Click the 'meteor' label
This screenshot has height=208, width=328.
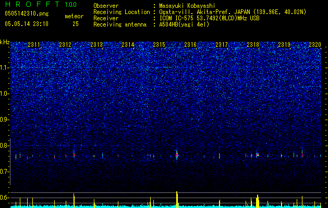click(x=74, y=16)
